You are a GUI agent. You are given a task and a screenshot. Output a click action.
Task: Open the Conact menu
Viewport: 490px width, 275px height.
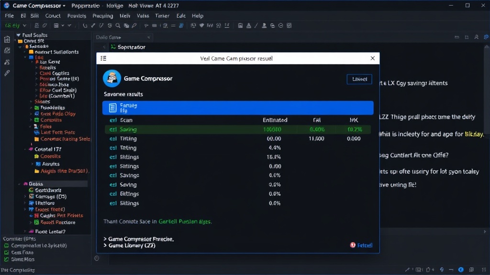(x=53, y=16)
